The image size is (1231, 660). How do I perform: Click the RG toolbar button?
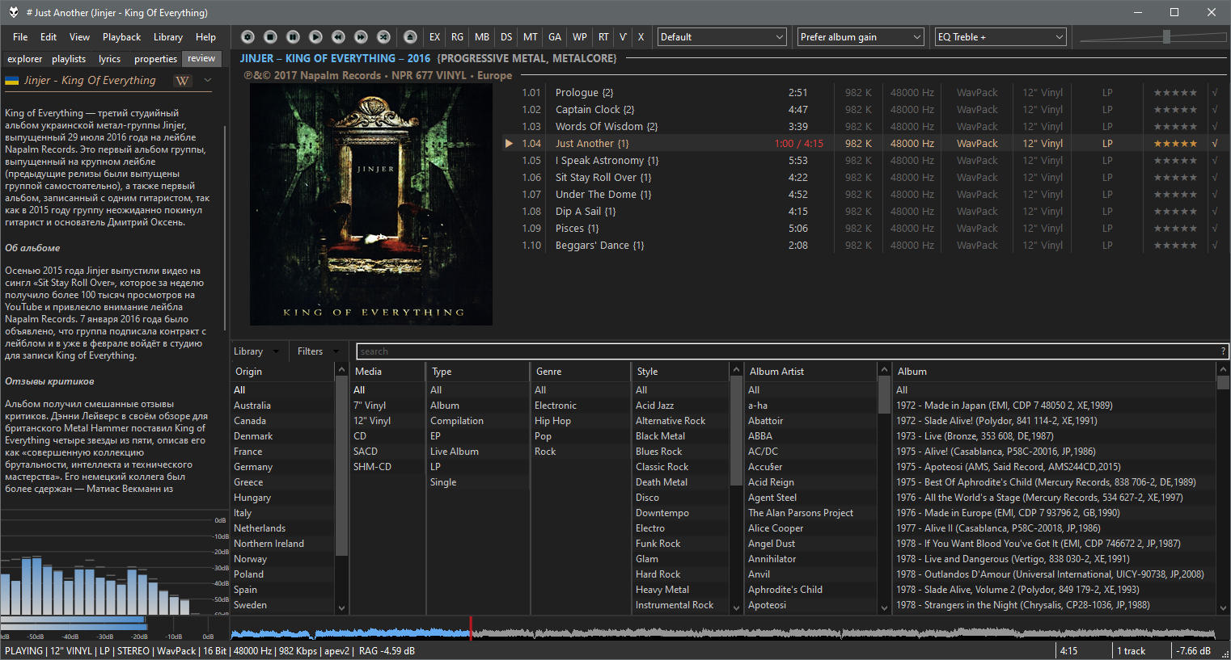pos(458,37)
